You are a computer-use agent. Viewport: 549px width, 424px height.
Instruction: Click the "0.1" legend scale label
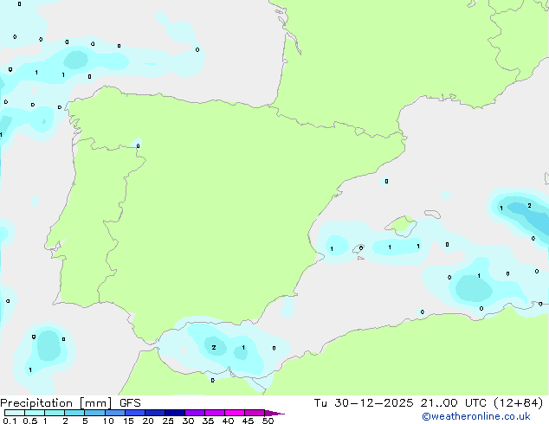pyautogui.click(x=10, y=421)
